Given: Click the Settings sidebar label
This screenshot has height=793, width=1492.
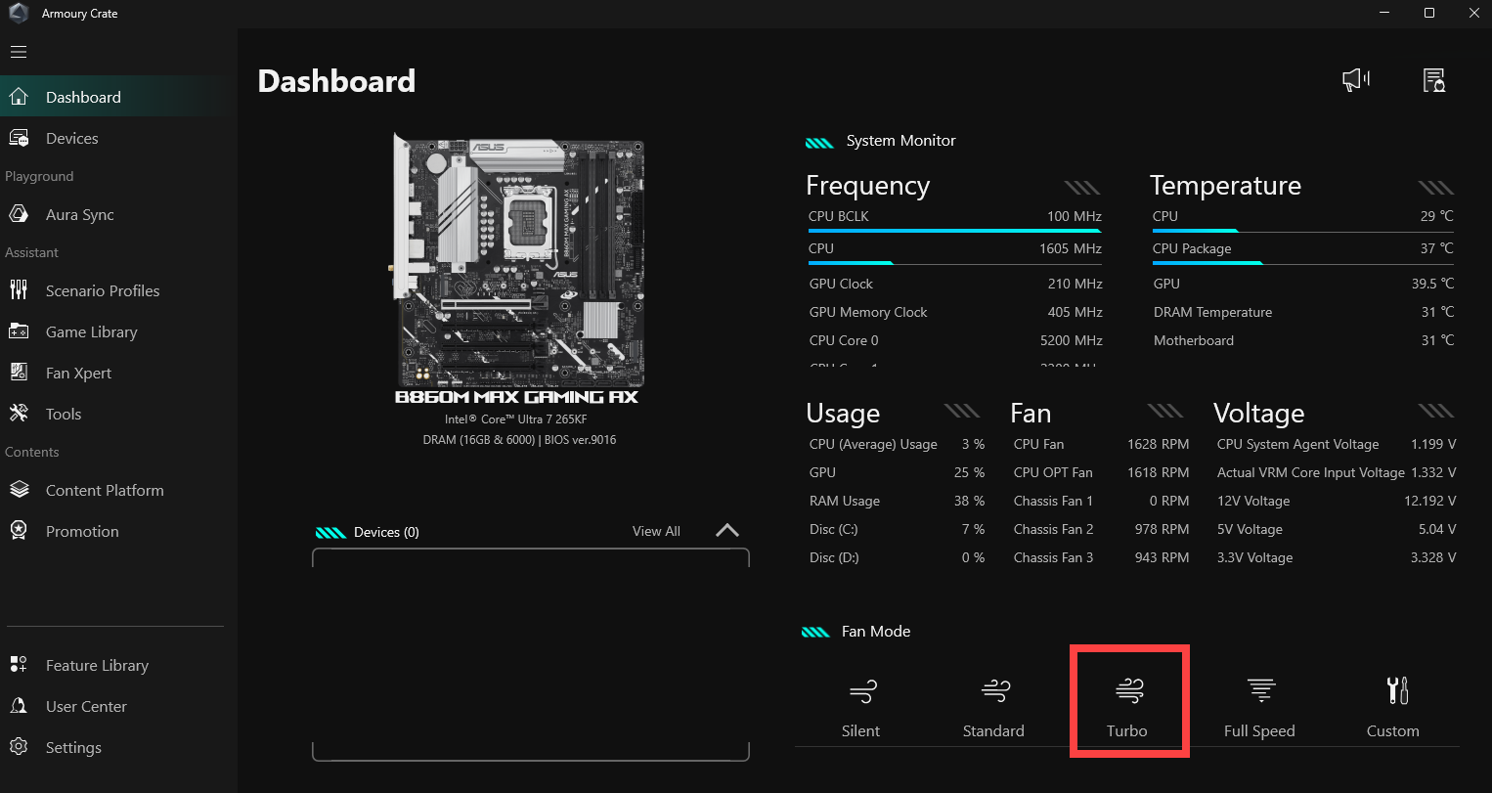Looking at the screenshot, I should coord(73,747).
